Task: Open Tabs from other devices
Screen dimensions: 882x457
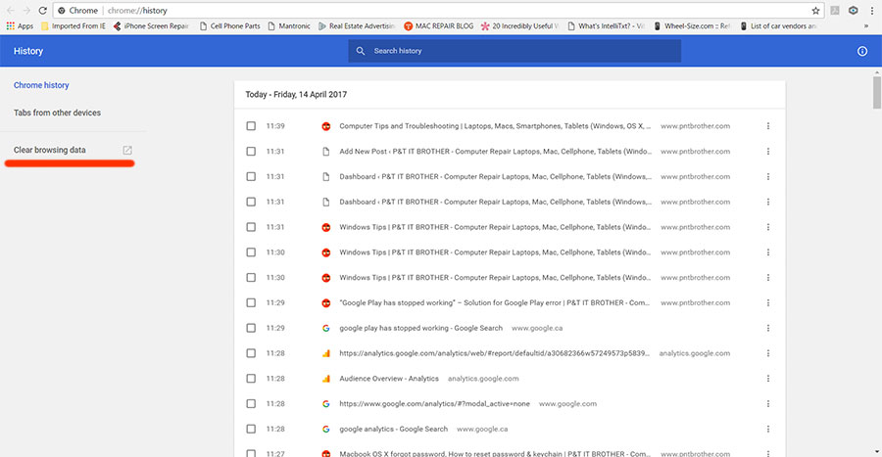Action: coord(57,113)
